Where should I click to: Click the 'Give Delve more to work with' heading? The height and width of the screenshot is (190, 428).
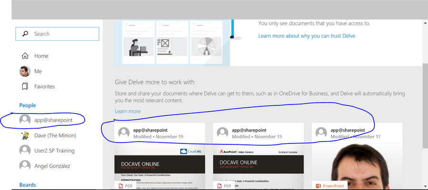point(155,82)
